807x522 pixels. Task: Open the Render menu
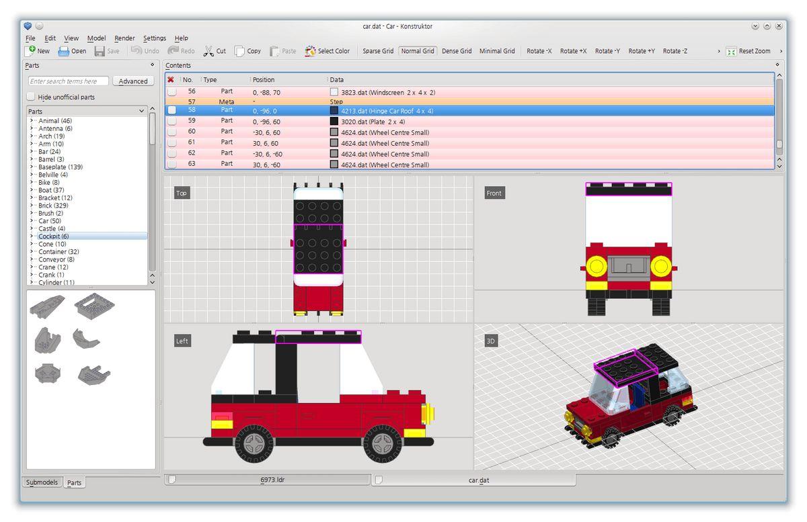124,38
